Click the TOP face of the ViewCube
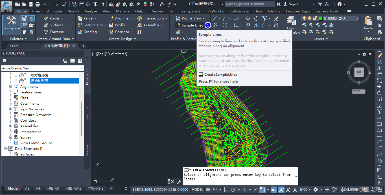The height and width of the screenshot is (195, 385). 359,72
